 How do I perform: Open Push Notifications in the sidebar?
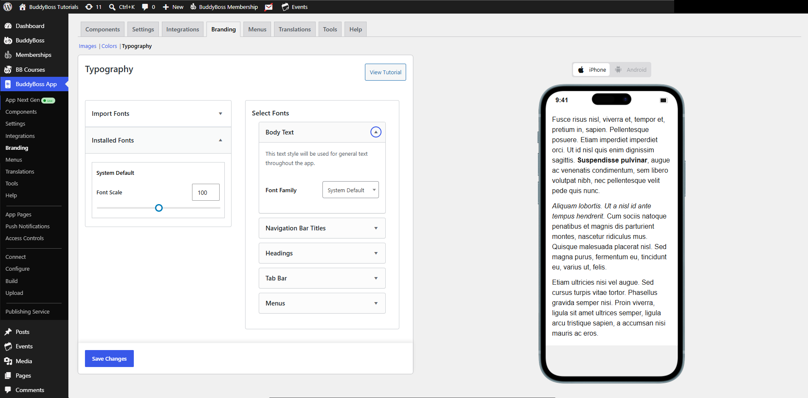28,227
